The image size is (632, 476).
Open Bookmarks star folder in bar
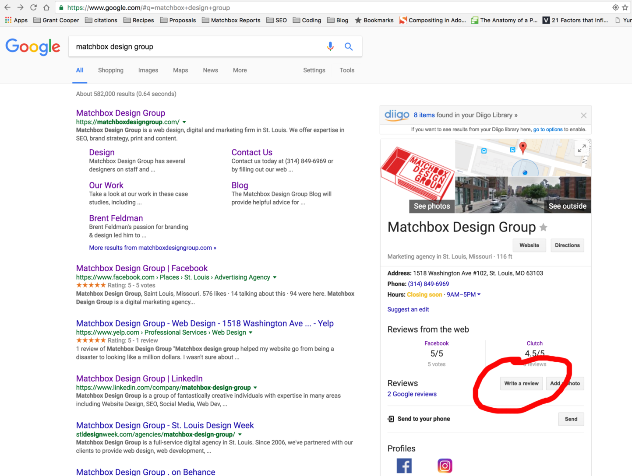point(374,20)
